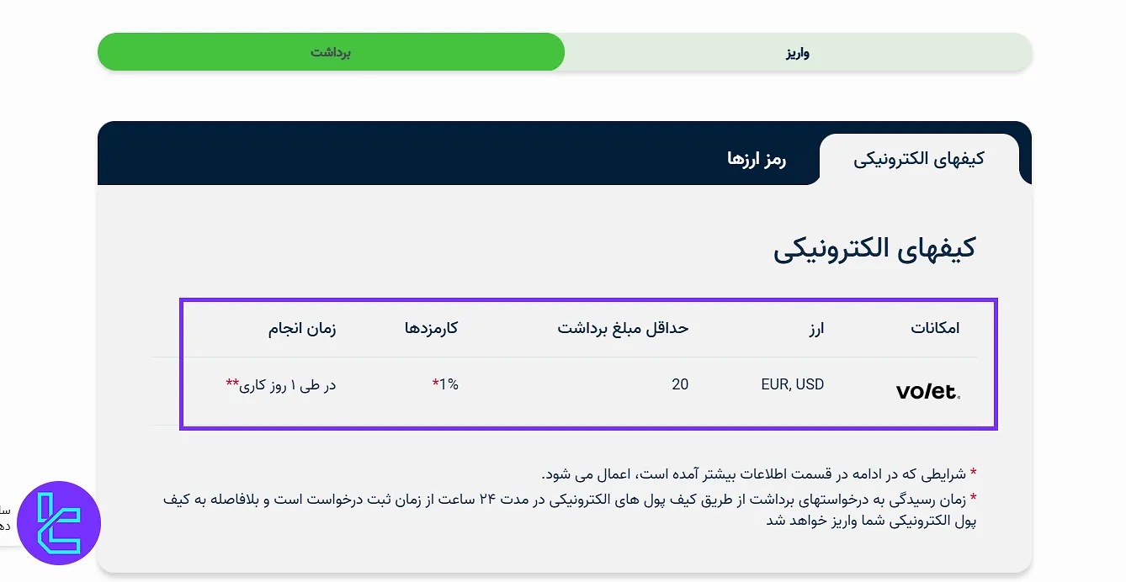
Task: Click the cyan emblem inside the purple circle
Action: 58,523
